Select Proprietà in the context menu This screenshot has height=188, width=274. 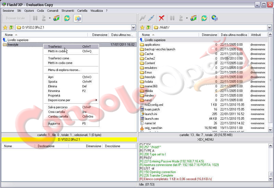[71, 96]
